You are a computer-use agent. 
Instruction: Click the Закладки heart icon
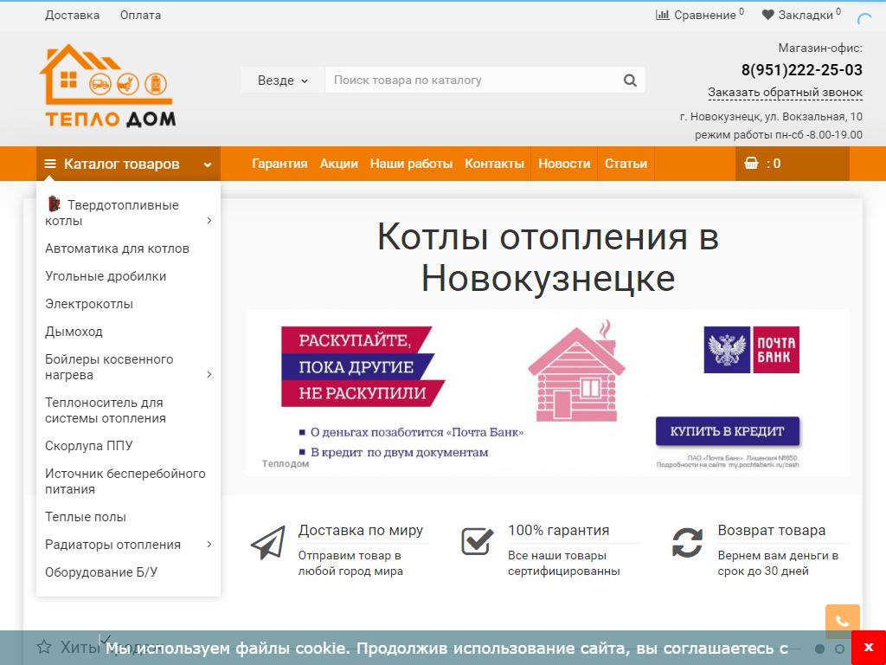(767, 15)
